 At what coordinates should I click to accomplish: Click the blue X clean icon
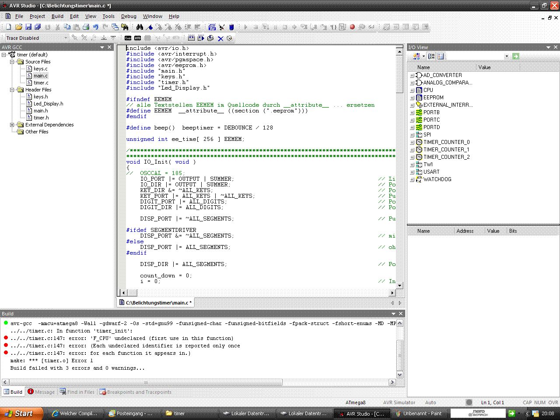point(220,38)
